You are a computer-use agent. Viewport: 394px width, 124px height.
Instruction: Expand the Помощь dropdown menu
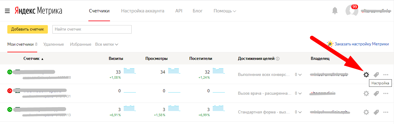point(225,11)
